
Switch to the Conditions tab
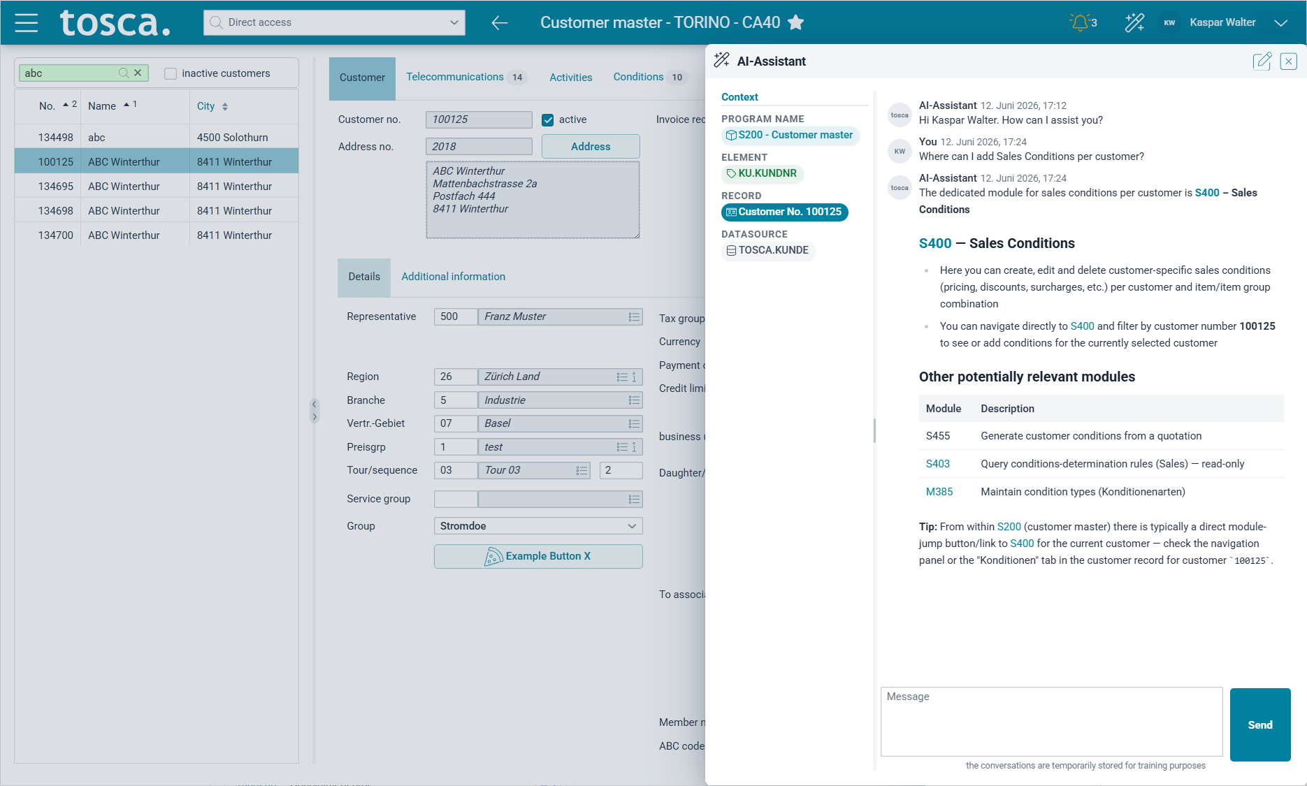(x=649, y=77)
